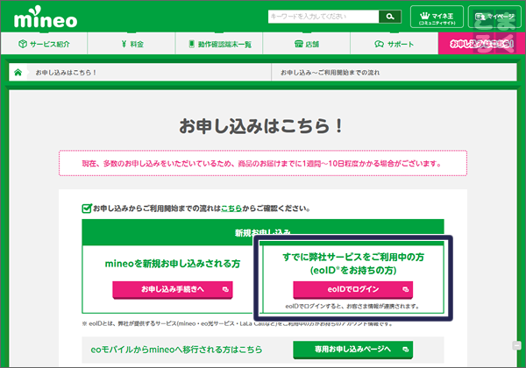Click the ※ eoIDとは footnote text
526x368 pixels.
point(238,324)
